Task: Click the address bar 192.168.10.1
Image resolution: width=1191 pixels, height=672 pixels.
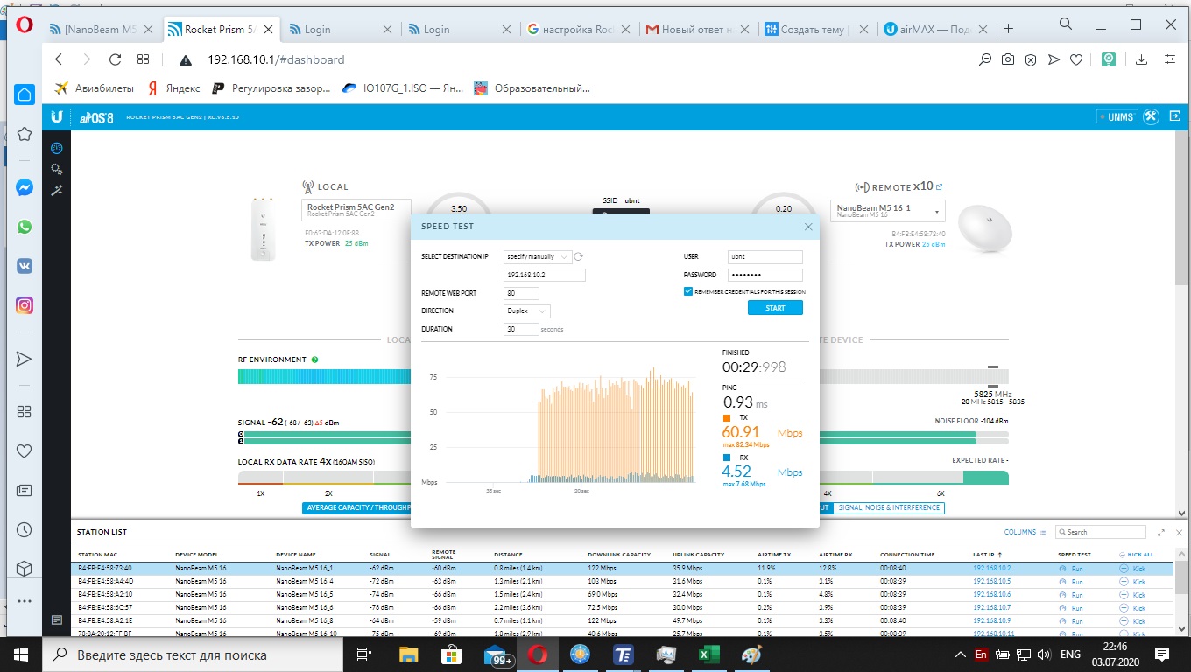Action: [276, 59]
